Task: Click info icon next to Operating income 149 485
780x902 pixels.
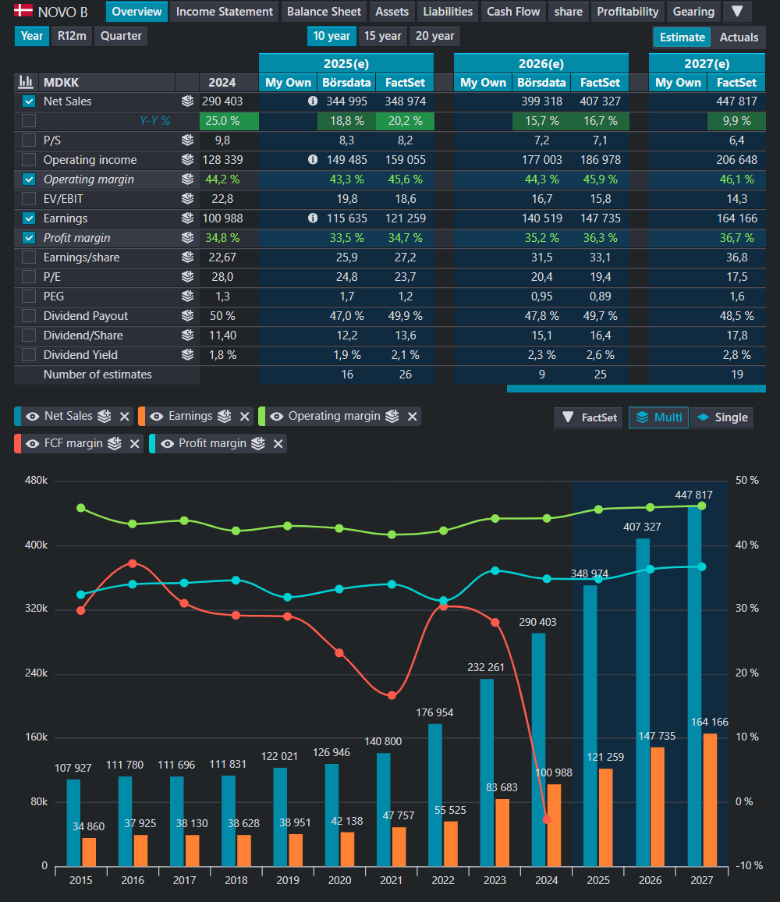Action: pos(313,159)
